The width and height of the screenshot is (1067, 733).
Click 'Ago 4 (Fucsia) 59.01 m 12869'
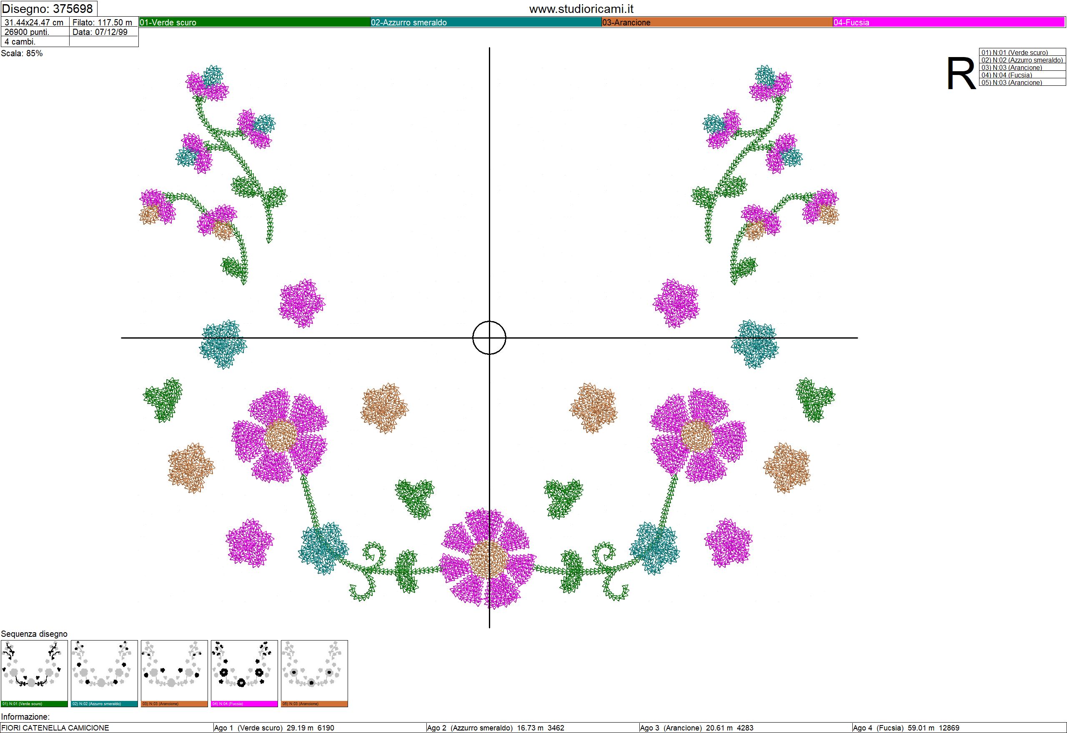[906, 728]
